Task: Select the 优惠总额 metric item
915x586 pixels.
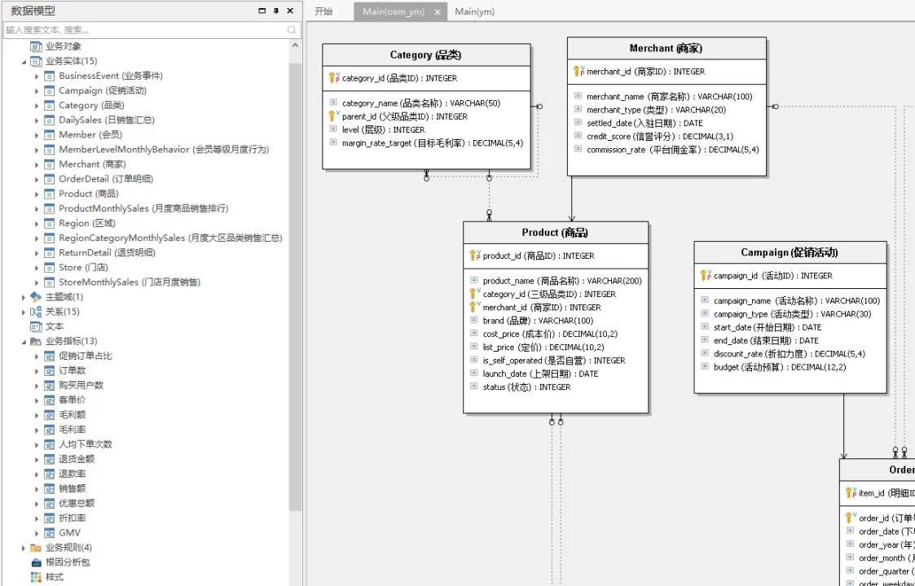Action: click(77, 503)
